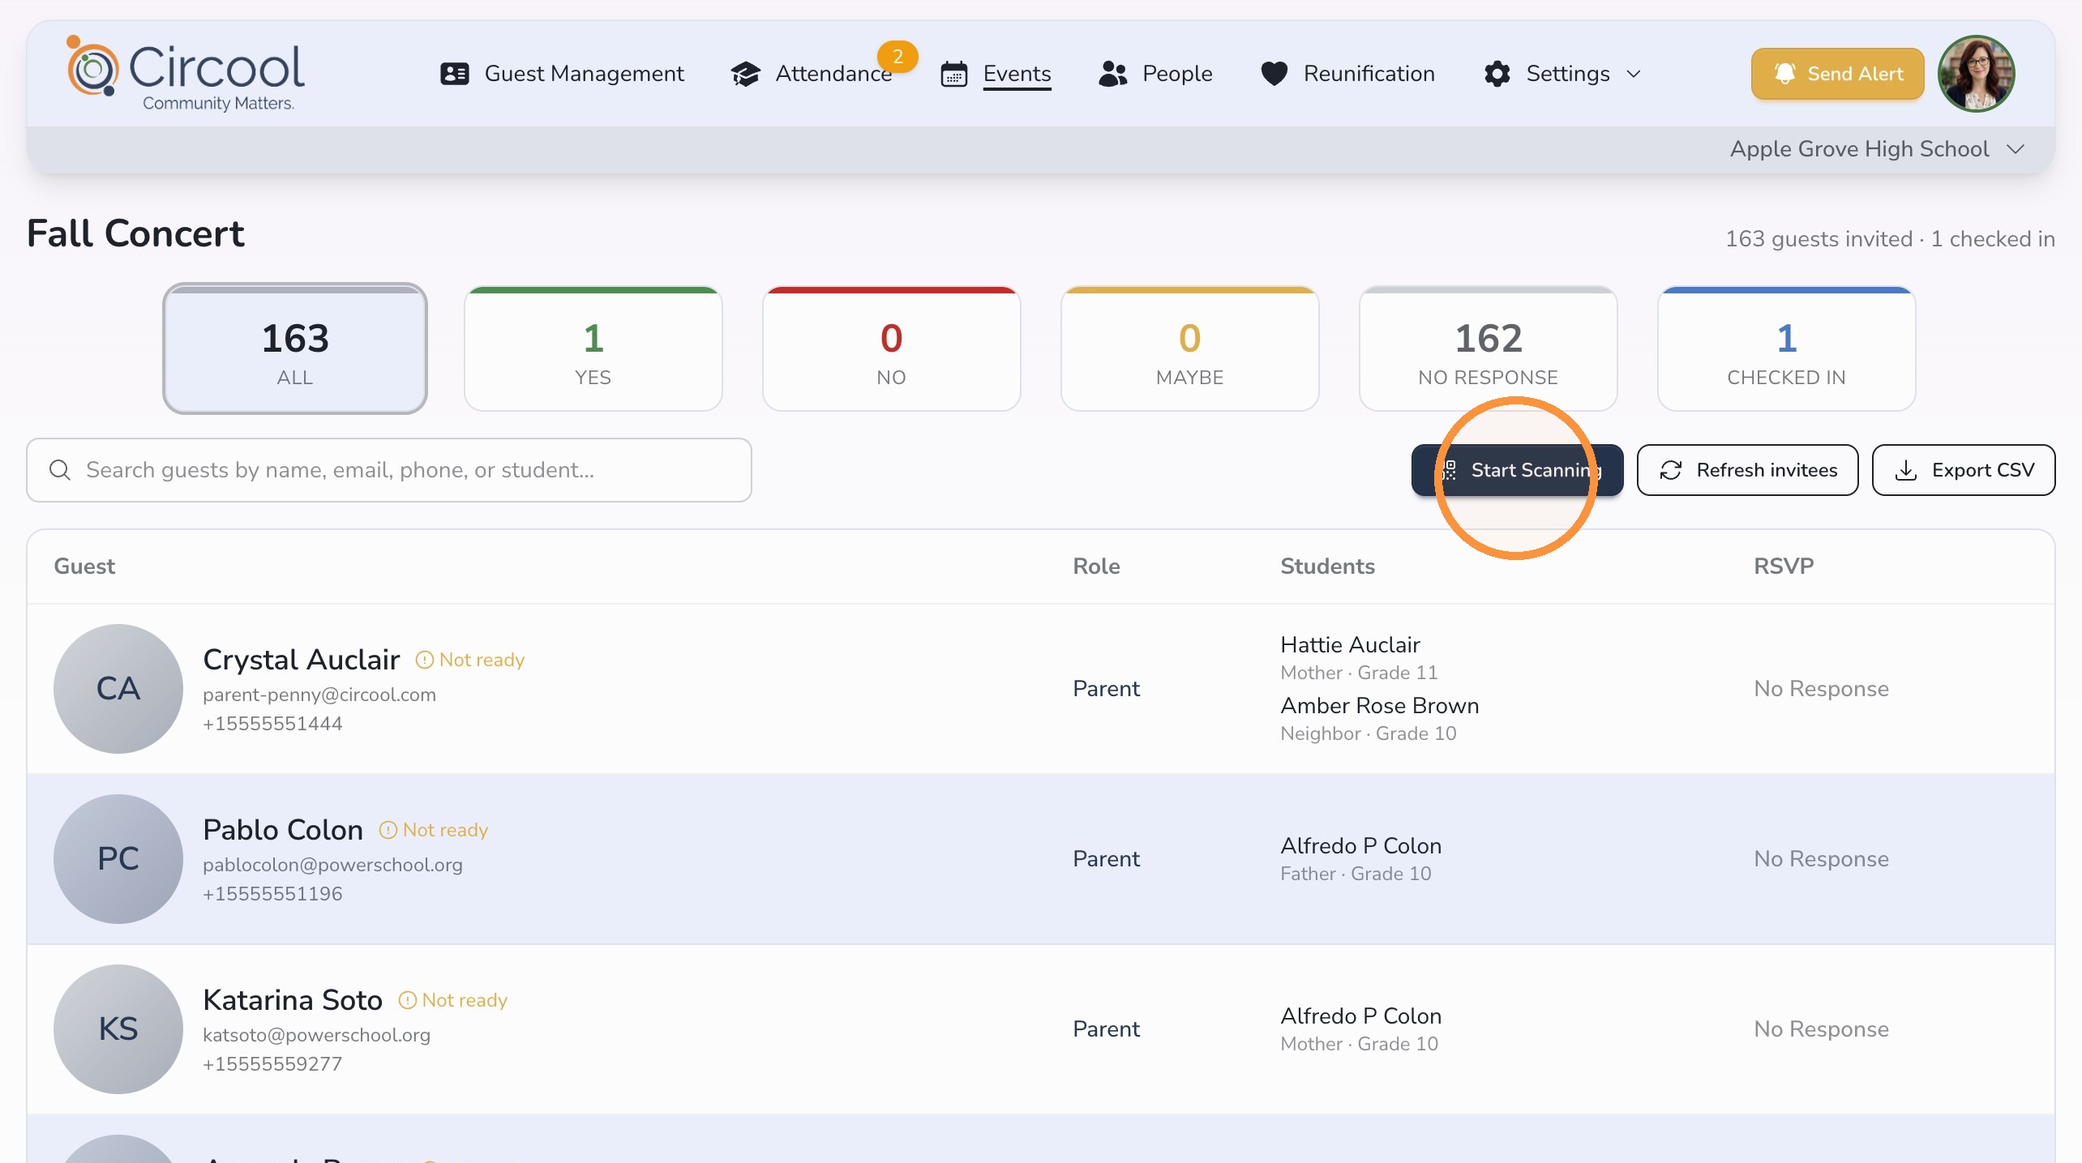Filter guests by YES responses
The width and height of the screenshot is (2082, 1163).
point(593,348)
